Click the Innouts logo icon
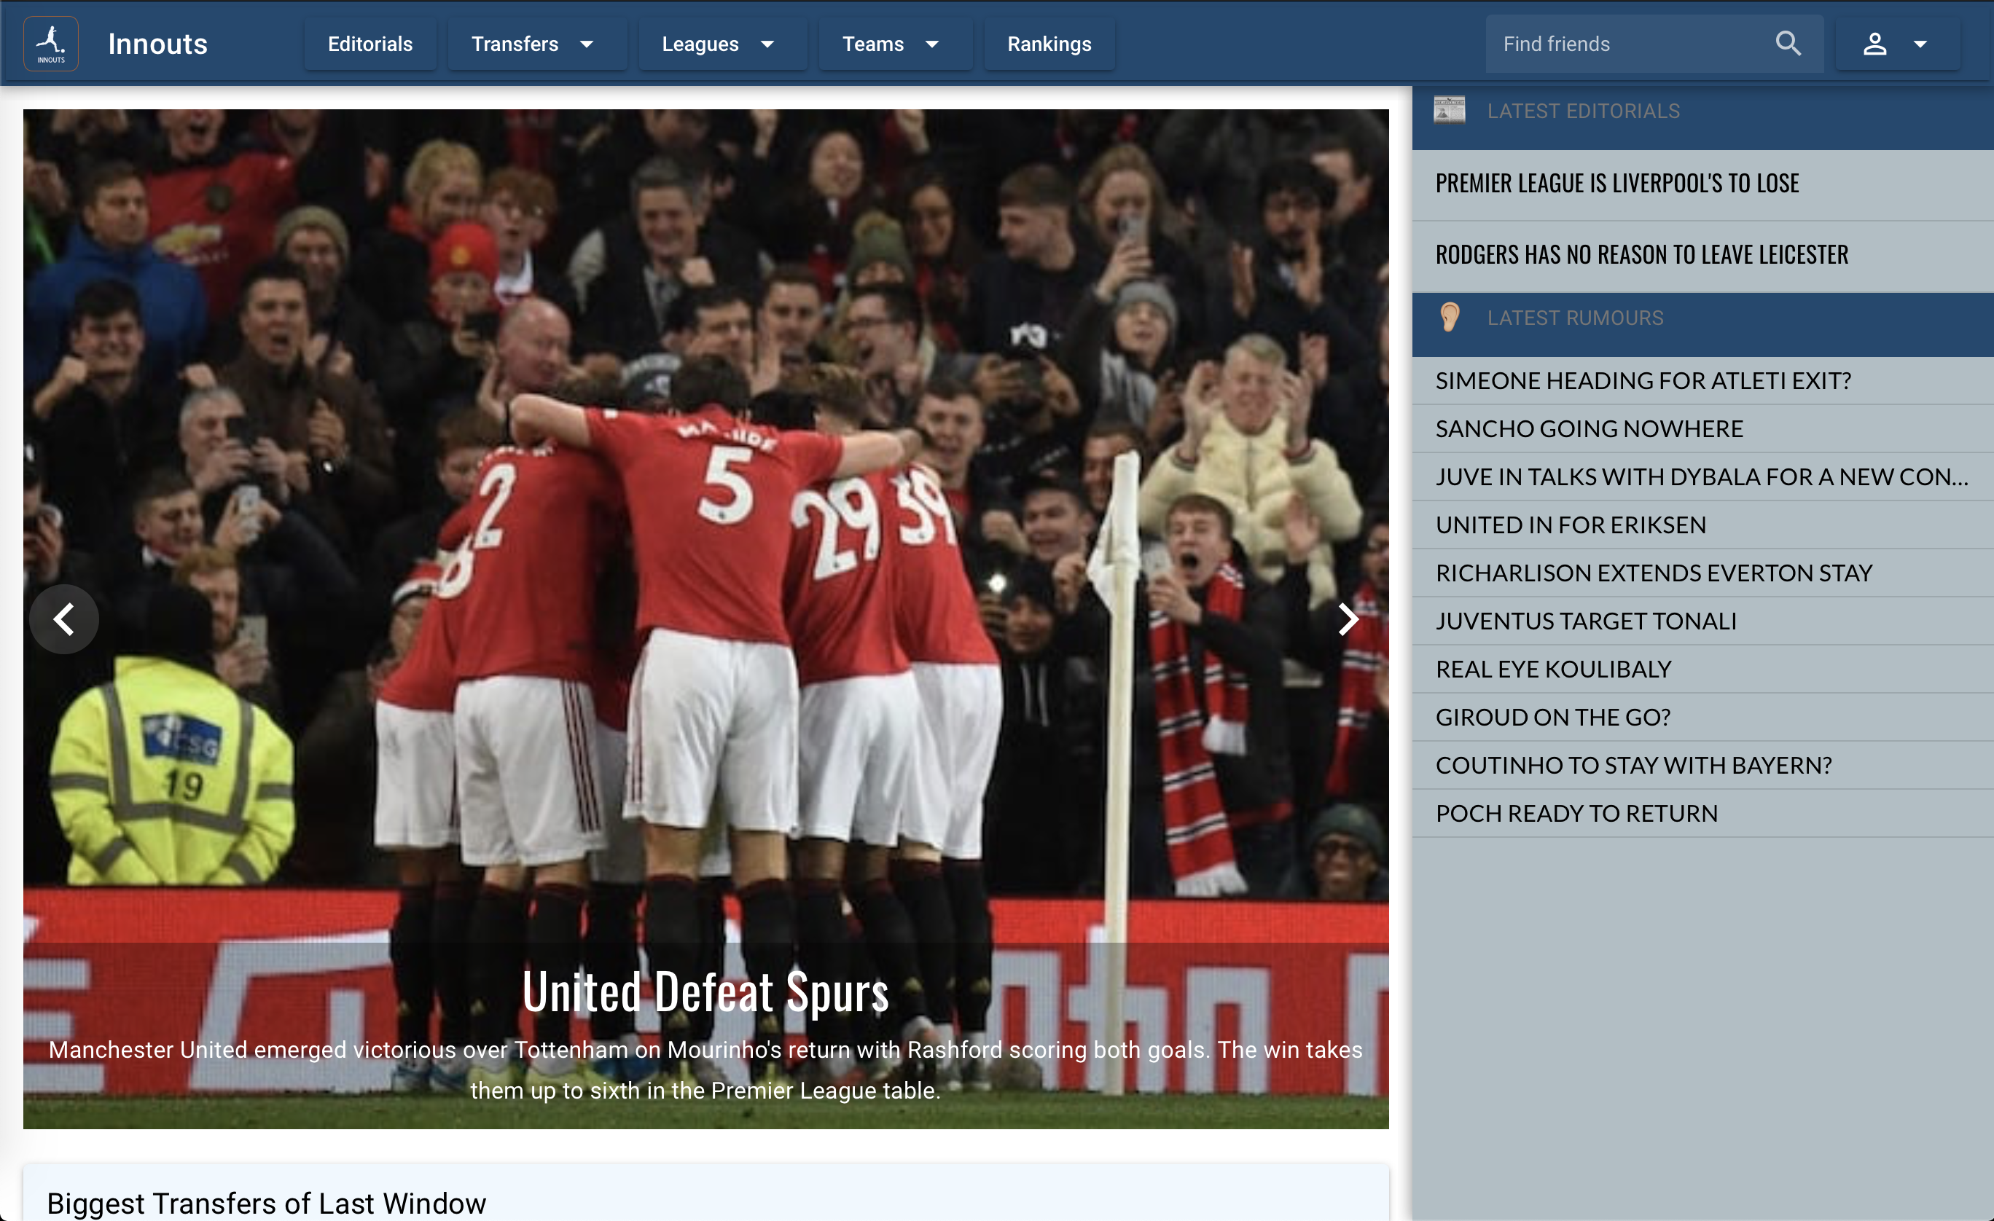This screenshot has height=1221, width=1994. (51, 44)
